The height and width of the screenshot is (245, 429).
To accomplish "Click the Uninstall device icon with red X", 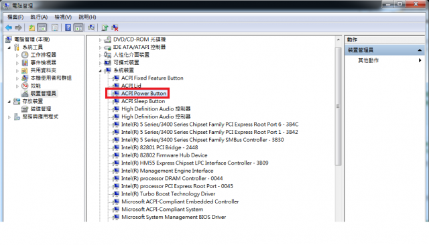I will 115,27.
